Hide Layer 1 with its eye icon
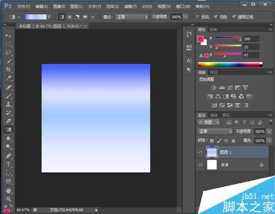Image resolution: width=275 pixels, height=214 pixels. click(200, 152)
